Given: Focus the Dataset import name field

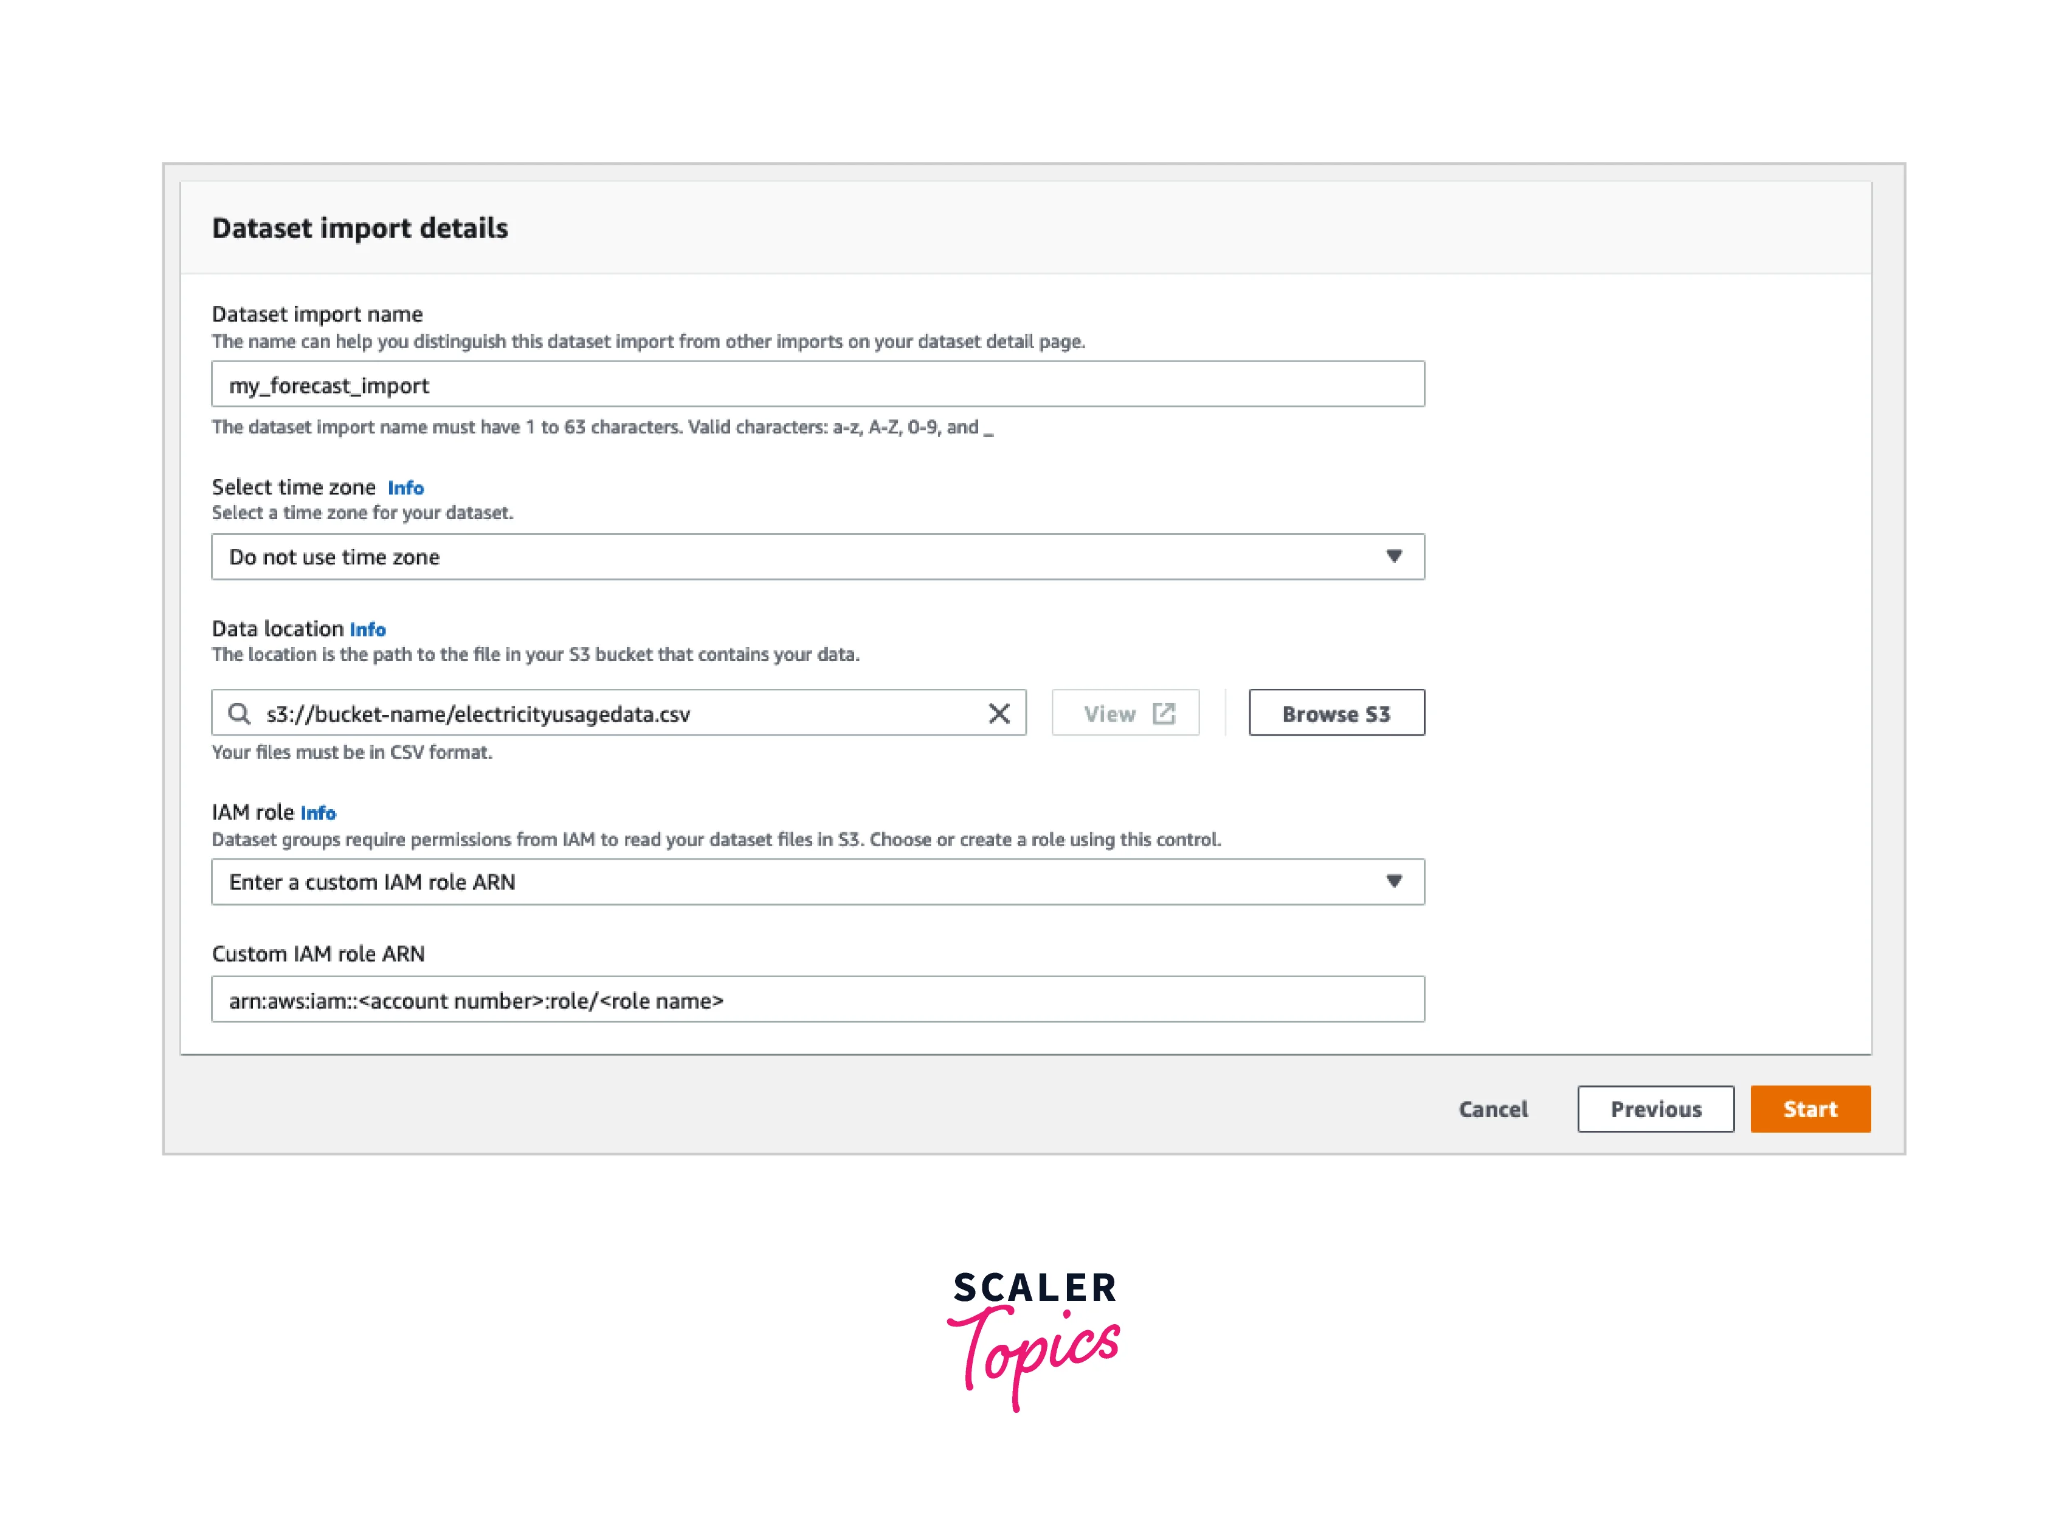Looking at the screenshot, I should (x=817, y=385).
